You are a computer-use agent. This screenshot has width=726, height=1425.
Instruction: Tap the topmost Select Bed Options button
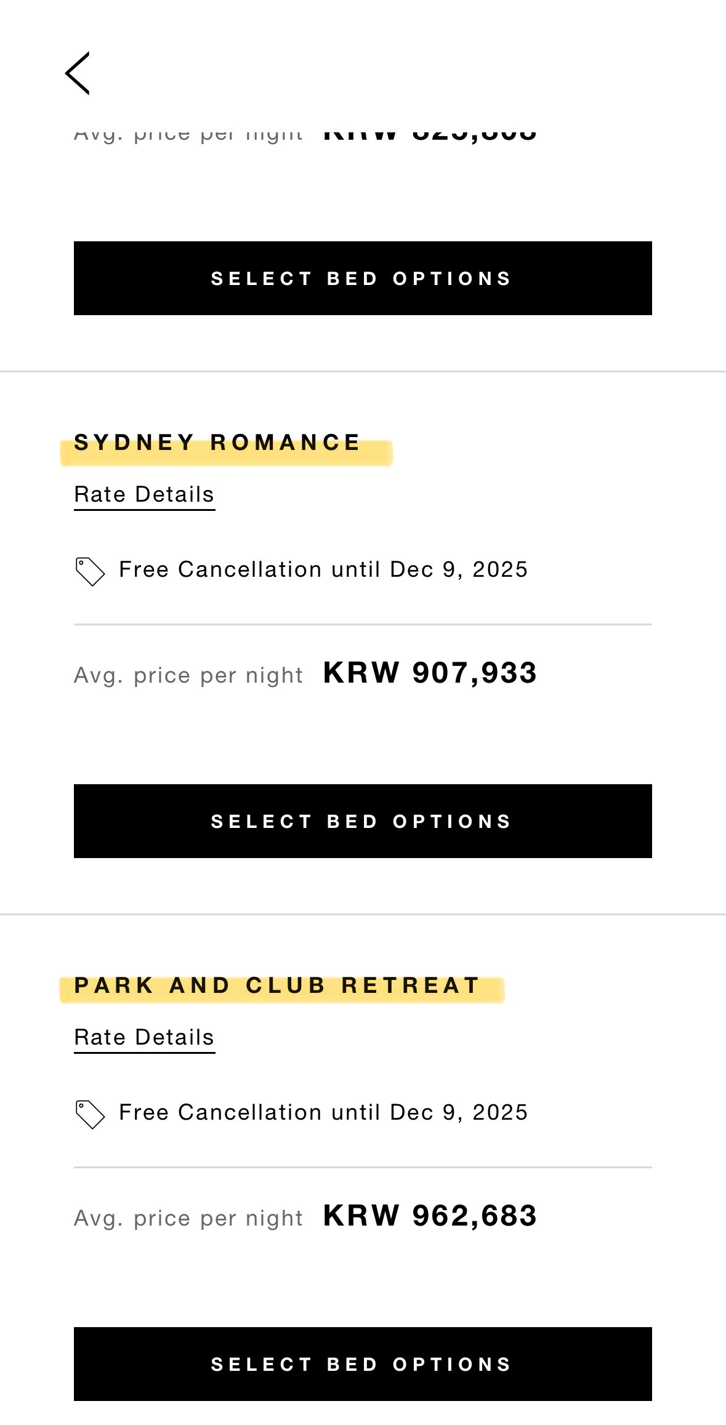[363, 278]
